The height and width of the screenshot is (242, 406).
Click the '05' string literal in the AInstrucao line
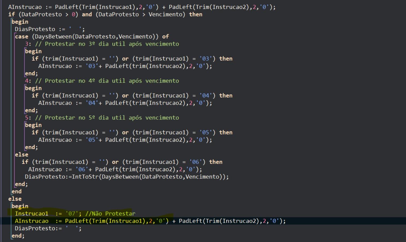point(92,140)
